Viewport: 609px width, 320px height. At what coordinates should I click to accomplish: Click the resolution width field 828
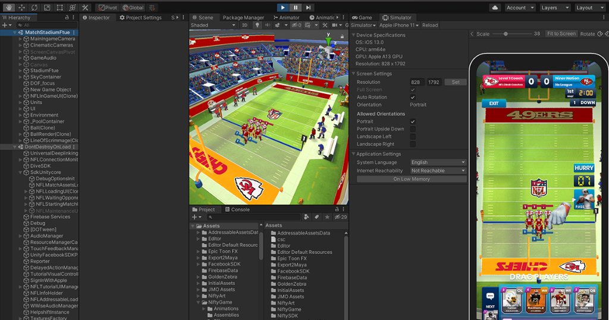click(417, 82)
